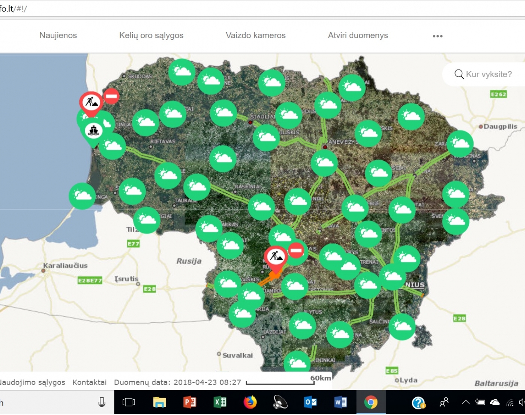Open the no-entry marker near the Klaipėda roadworks
525x415 pixels.
(111, 96)
